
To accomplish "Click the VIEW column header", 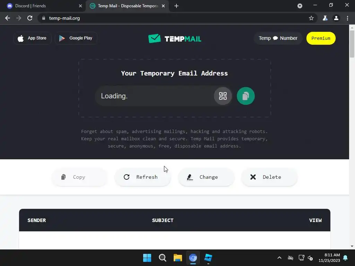I will pyautogui.click(x=315, y=220).
